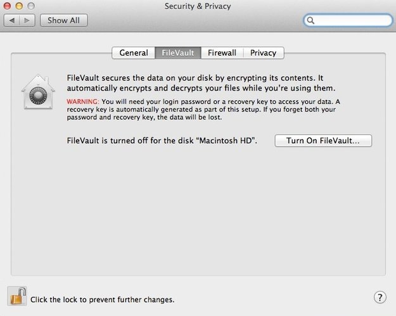Click the magnifying glass search icon

(310, 20)
